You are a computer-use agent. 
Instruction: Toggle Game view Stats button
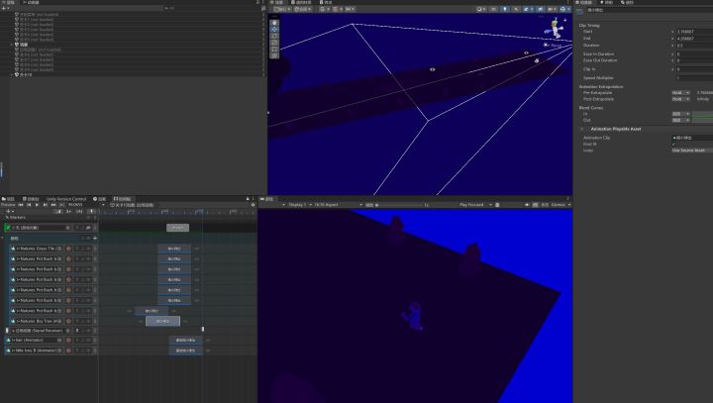545,205
